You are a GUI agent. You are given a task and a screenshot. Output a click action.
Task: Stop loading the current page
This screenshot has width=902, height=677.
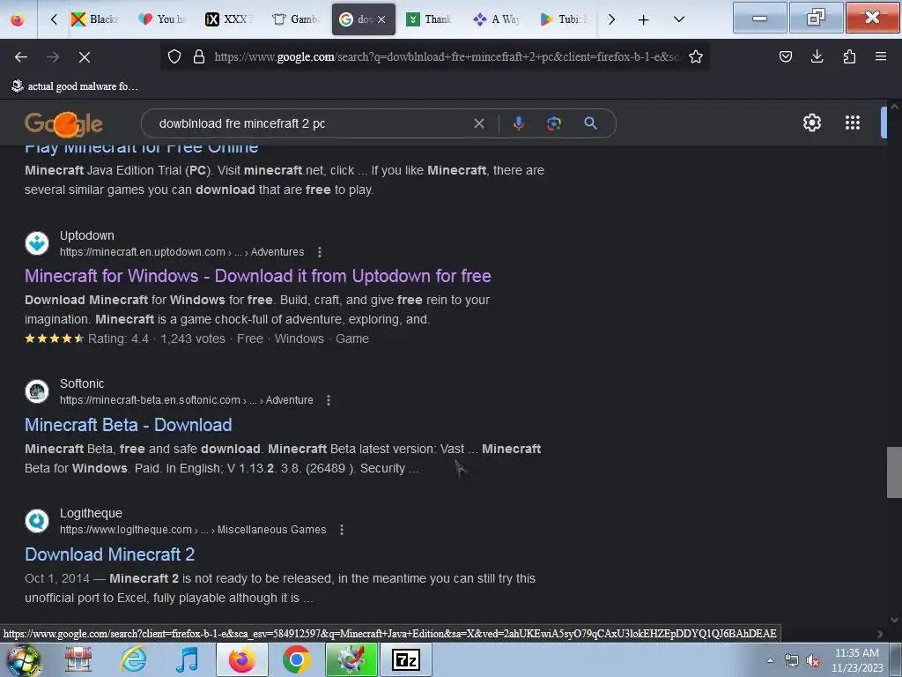[x=84, y=57]
